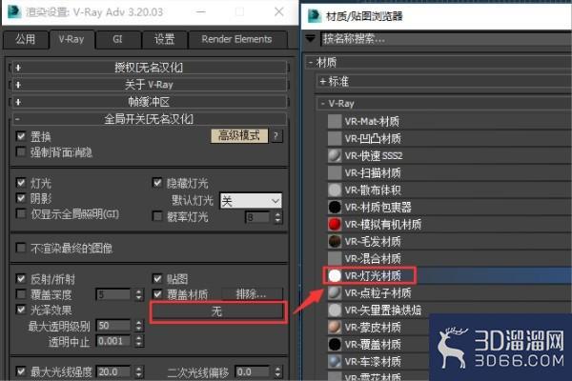Click the 最大透明级别 spinner arrows

coord(138,325)
